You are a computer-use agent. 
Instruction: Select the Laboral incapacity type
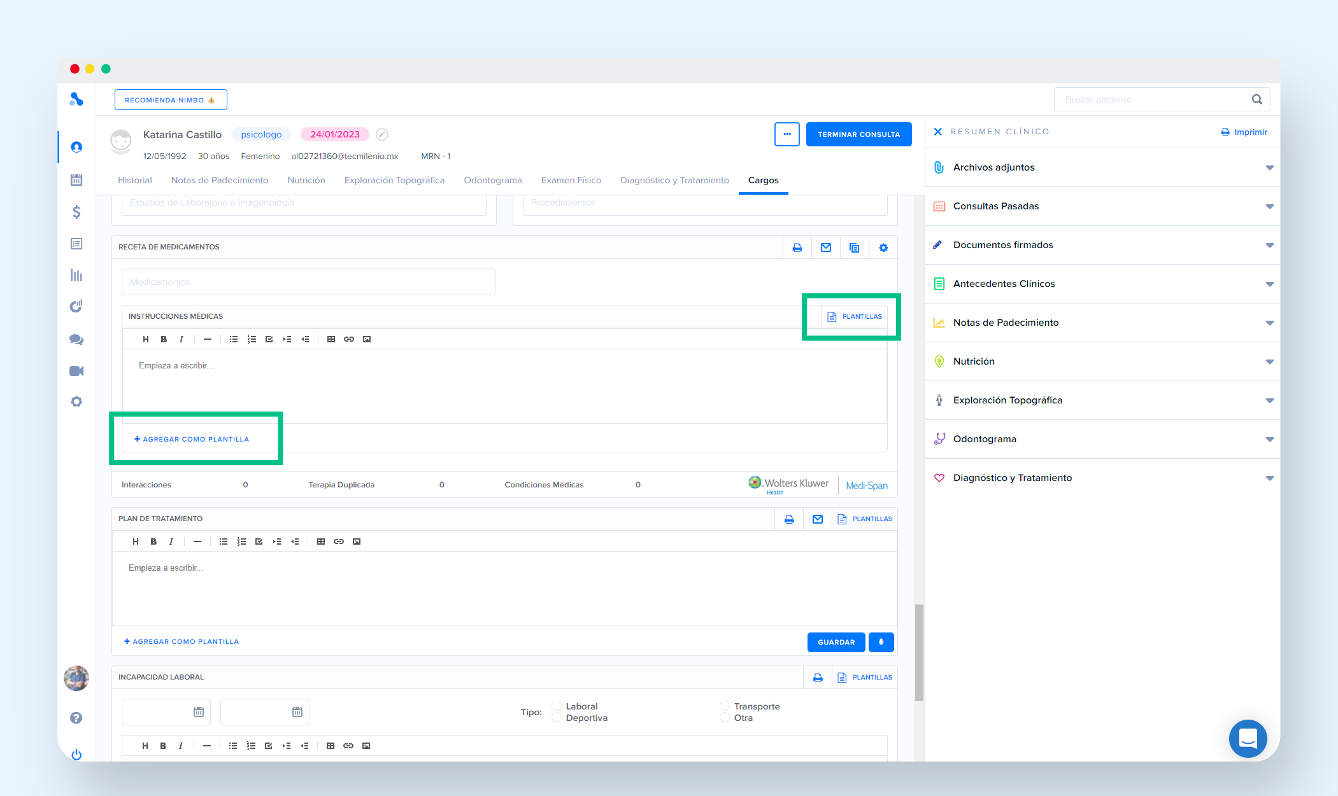[557, 706]
